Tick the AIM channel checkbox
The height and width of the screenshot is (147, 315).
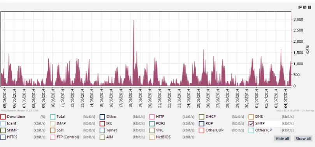[x=102, y=137]
